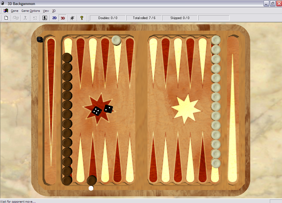
Task: Start a new game with the blank page icon
Action: point(6,18)
